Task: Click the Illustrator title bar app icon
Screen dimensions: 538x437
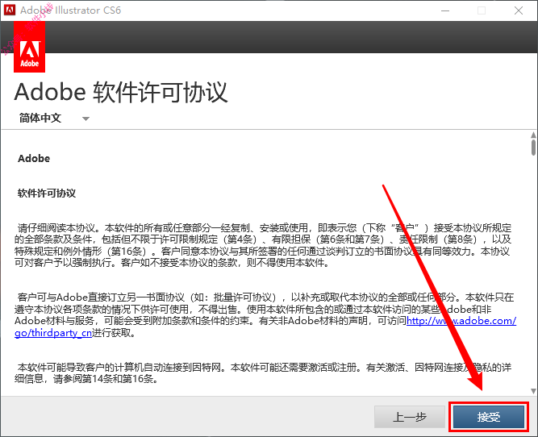Action: pyautogui.click(x=10, y=10)
